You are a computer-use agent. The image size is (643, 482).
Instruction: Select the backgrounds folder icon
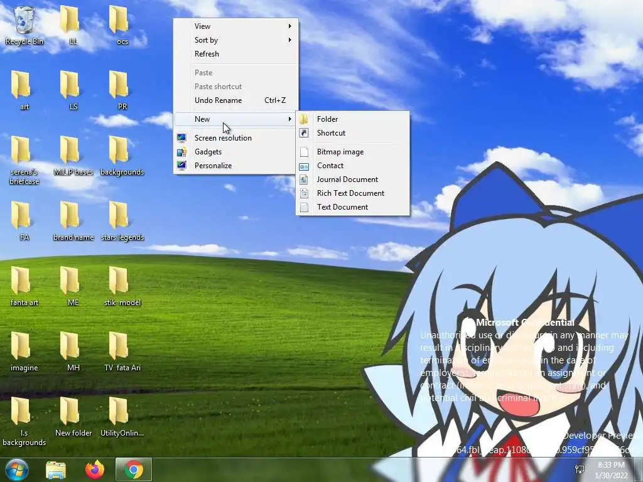122,156
